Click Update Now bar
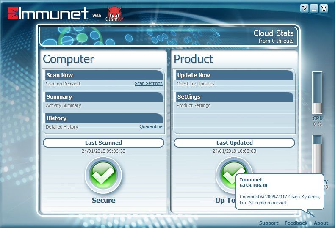 pyautogui.click(x=235, y=75)
